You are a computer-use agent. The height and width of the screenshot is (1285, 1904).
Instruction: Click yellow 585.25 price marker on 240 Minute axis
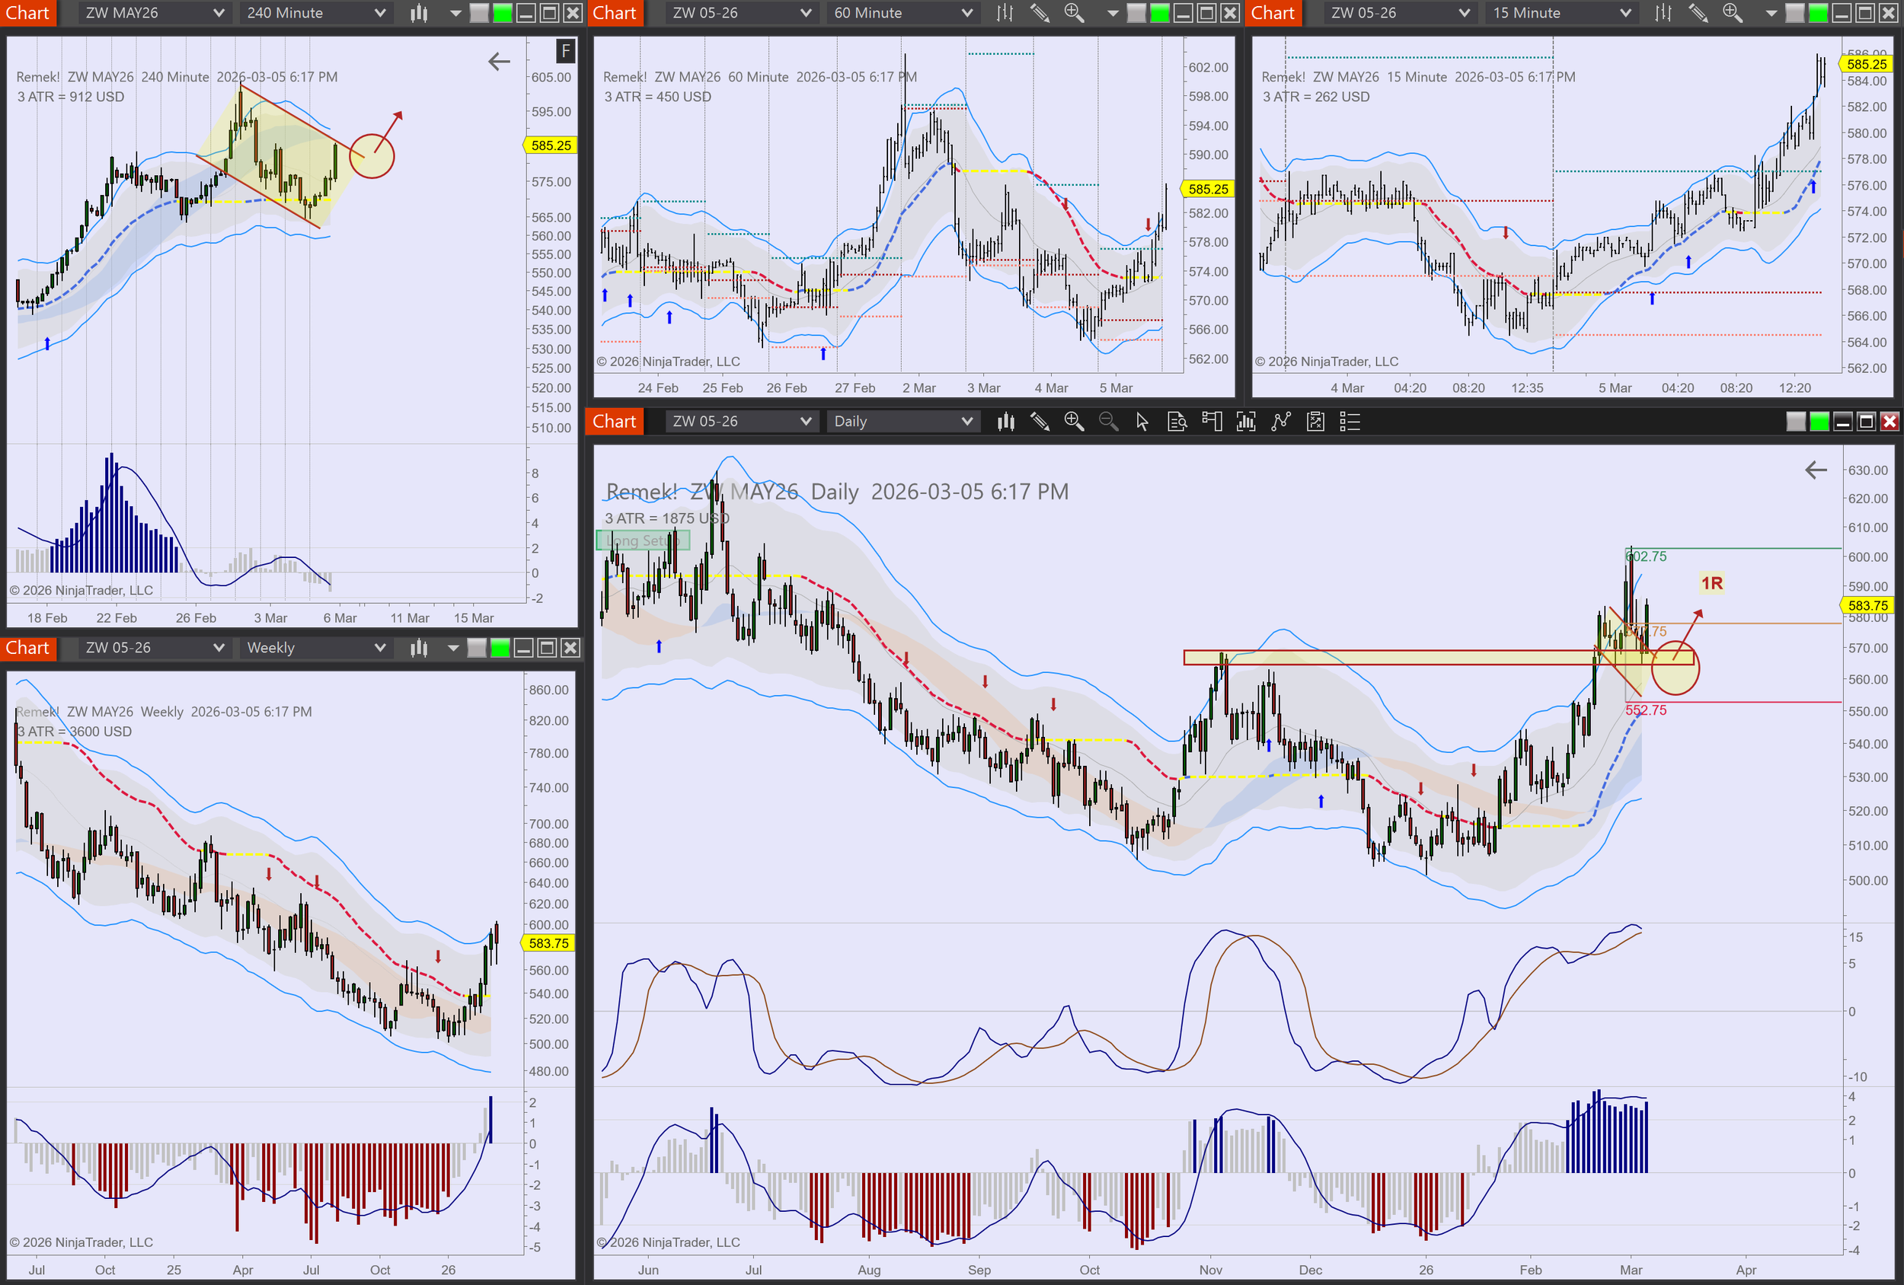coord(551,146)
